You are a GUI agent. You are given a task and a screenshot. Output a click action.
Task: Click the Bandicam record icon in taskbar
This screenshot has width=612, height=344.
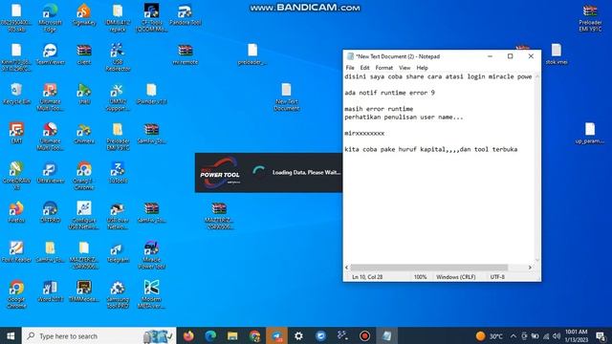(364, 335)
